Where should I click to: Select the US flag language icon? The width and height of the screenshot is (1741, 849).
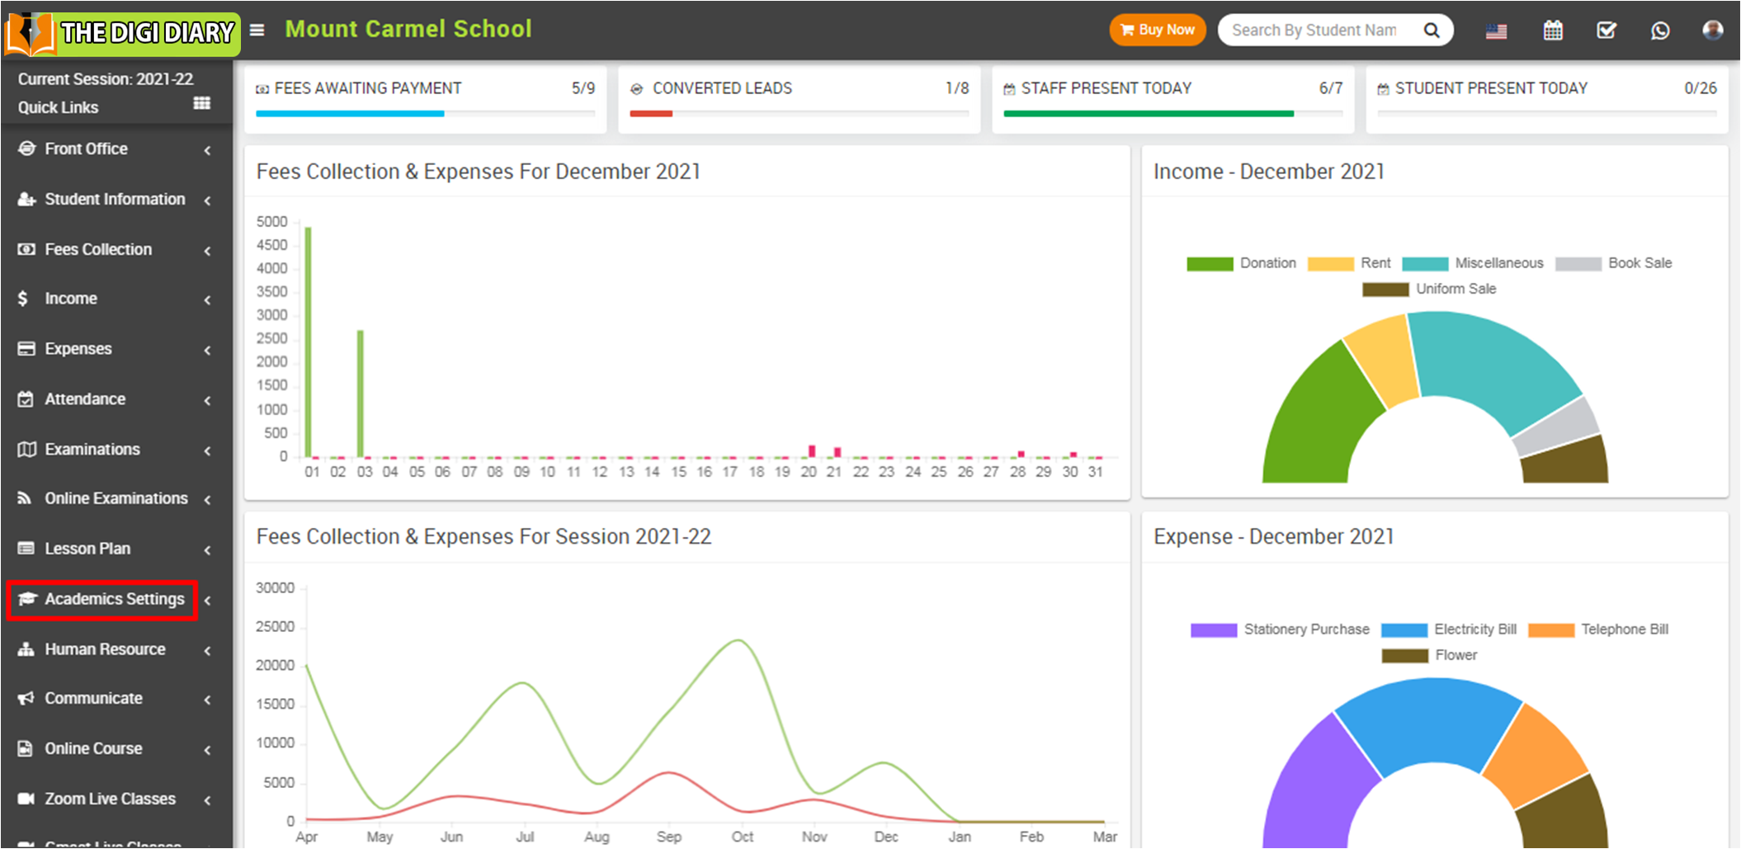pos(1496,31)
